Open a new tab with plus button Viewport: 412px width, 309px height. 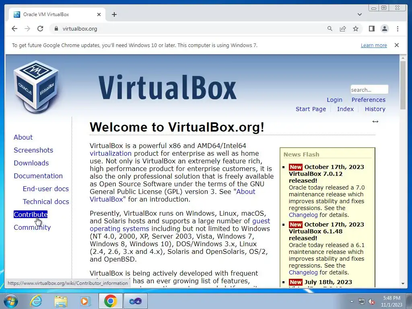(x=114, y=14)
